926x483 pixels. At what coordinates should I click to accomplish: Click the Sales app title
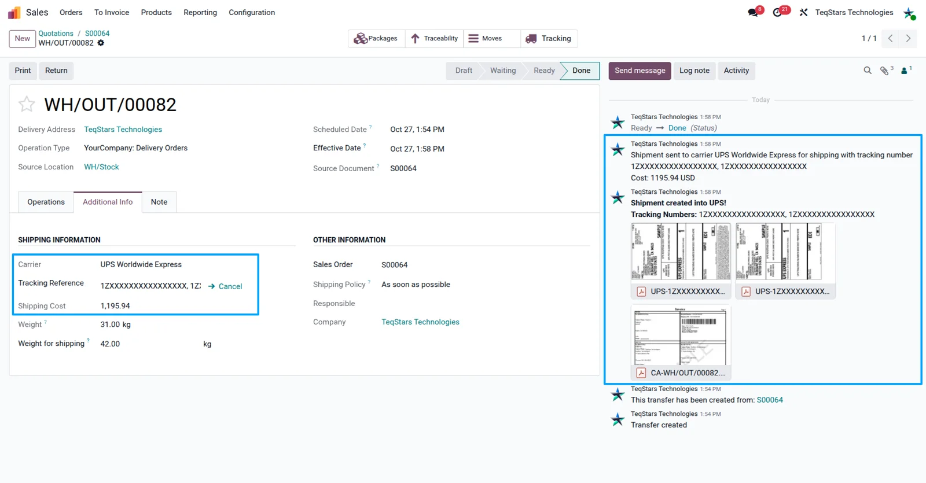[x=37, y=12]
